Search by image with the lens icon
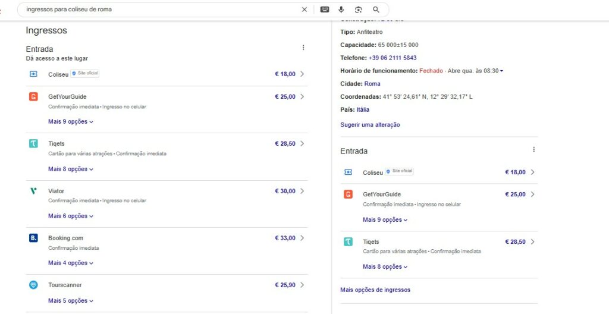 (x=358, y=10)
